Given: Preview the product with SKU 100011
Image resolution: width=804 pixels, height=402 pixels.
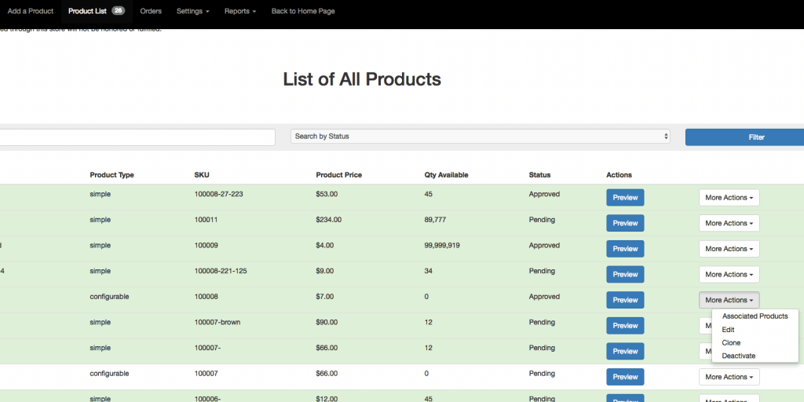Looking at the screenshot, I should click(625, 223).
